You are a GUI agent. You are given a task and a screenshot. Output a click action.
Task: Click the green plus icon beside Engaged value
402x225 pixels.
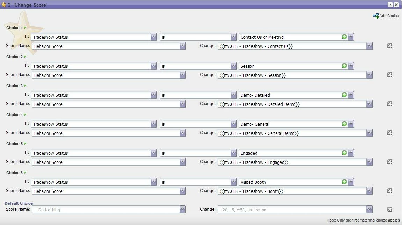pos(344,153)
